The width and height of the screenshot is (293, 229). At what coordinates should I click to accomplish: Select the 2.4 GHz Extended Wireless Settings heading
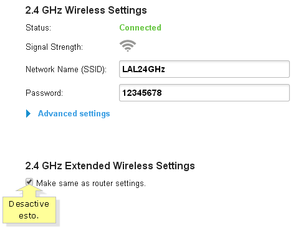pos(110,166)
